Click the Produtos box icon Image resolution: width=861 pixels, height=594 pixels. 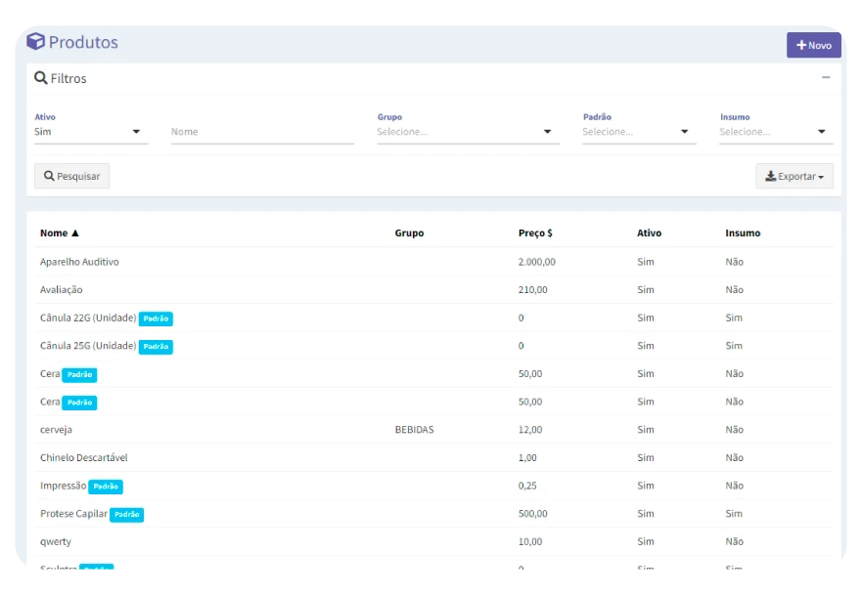[x=35, y=42]
